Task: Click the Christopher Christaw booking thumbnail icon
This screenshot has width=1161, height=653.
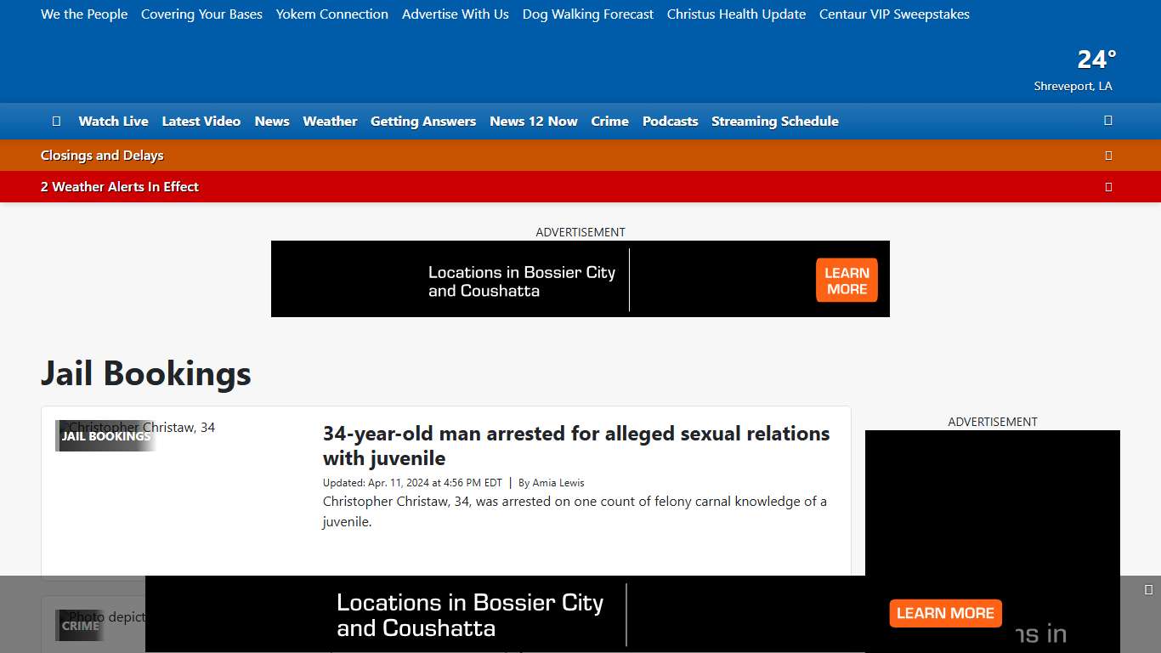Action: (63, 428)
